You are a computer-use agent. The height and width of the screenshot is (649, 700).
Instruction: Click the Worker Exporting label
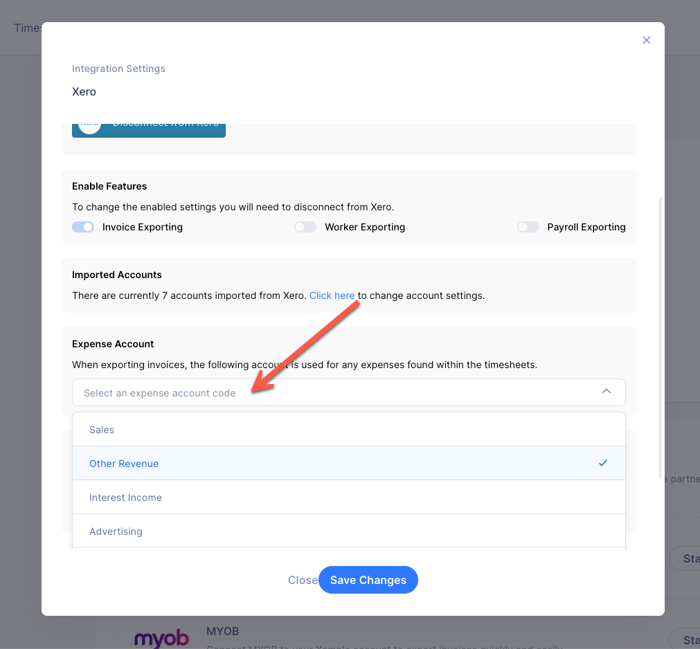tap(365, 227)
